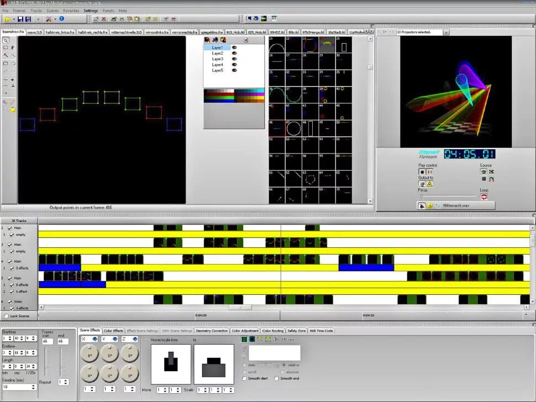Hide Layer2 using its eye icon
The height and width of the screenshot is (402, 536).
(234, 53)
